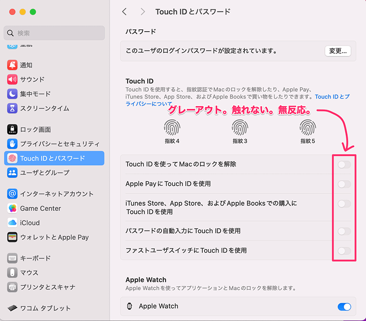The height and width of the screenshot is (321, 366).
Task: Click the ウォレットと Apple Pay wallet icon
Action: click(x=12, y=237)
